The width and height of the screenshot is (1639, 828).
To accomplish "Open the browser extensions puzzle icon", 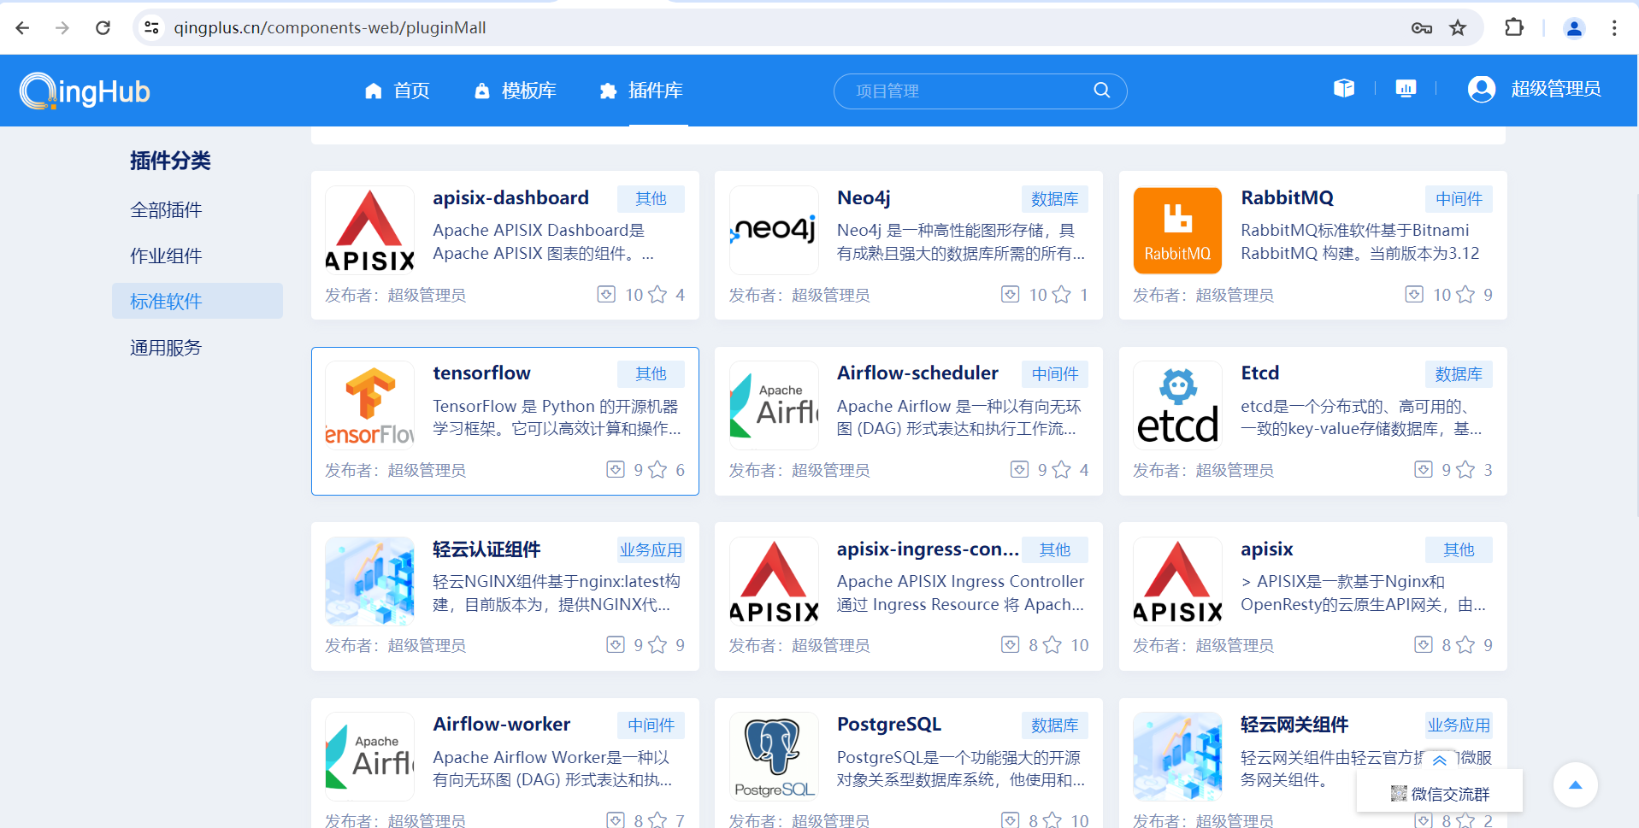I will (1514, 27).
